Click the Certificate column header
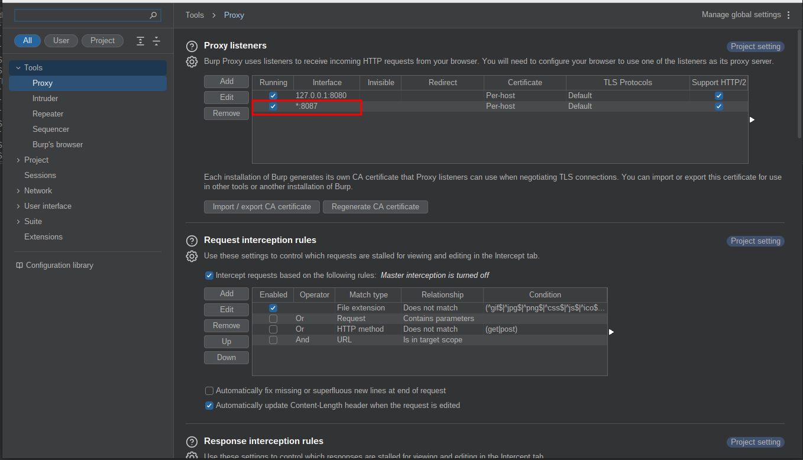The width and height of the screenshot is (803, 460). (525, 83)
